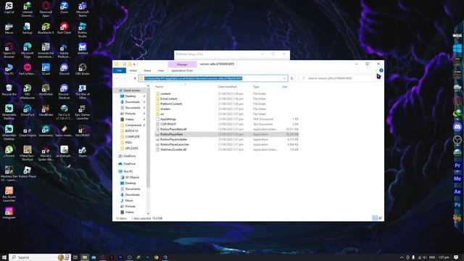Open the Grammarly desktop icon

(x=46, y=130)
